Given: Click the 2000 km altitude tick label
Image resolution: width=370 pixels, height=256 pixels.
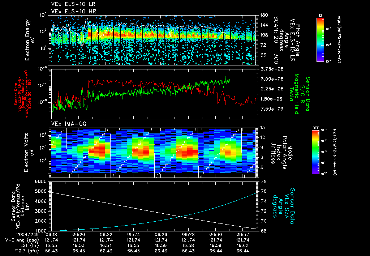Looking at the screenshot, I should click(x=40, y=221).
